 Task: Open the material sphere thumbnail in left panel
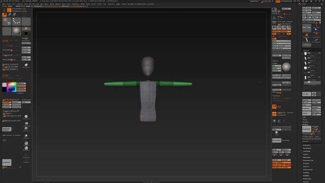[x=16, y=32]
